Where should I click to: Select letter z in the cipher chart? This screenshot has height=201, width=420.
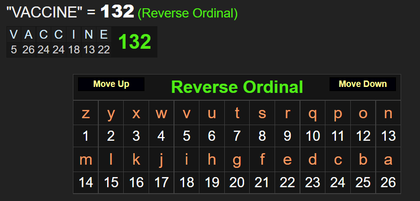86,114
